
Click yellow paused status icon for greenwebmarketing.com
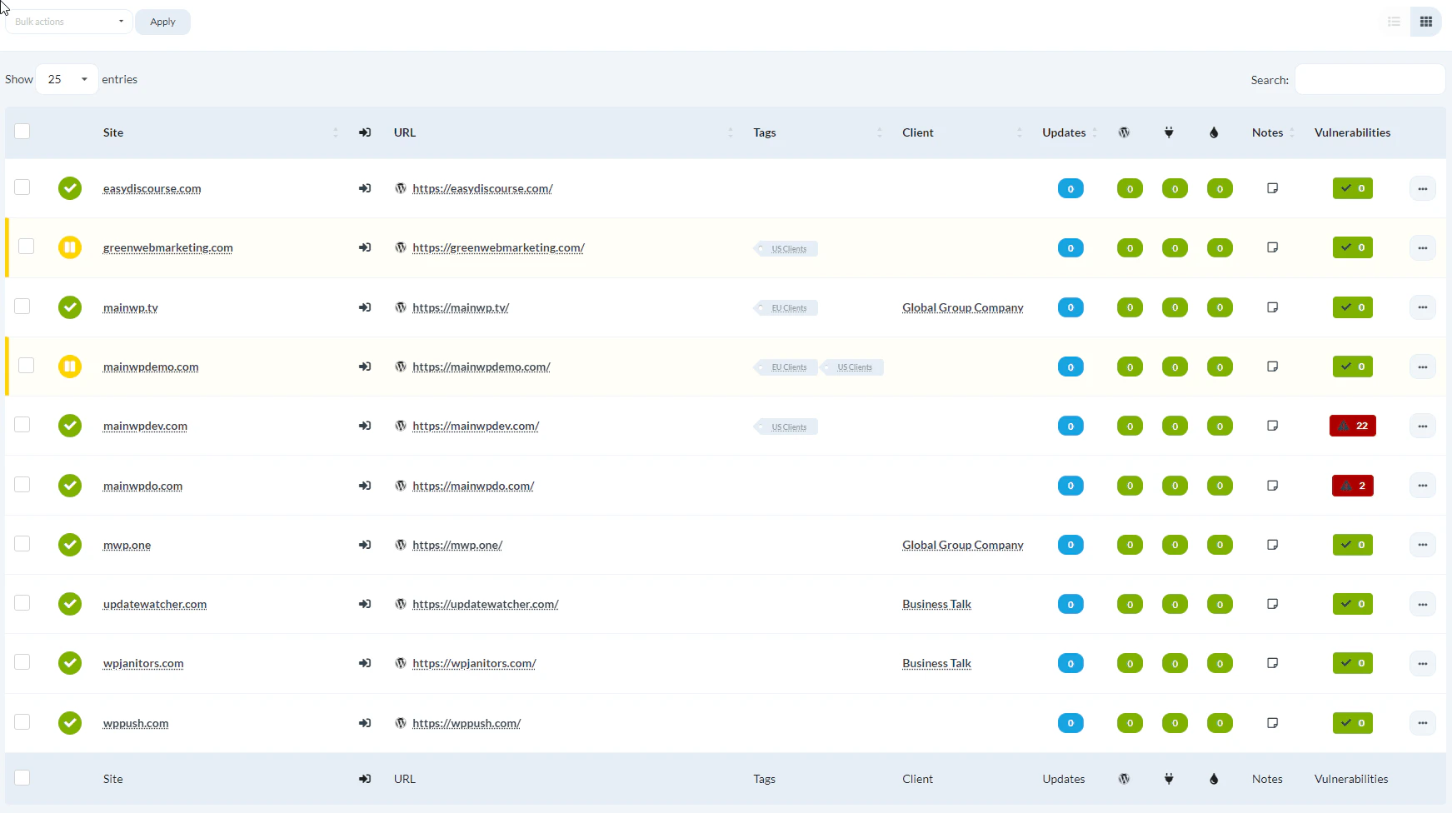pos(70,247)
